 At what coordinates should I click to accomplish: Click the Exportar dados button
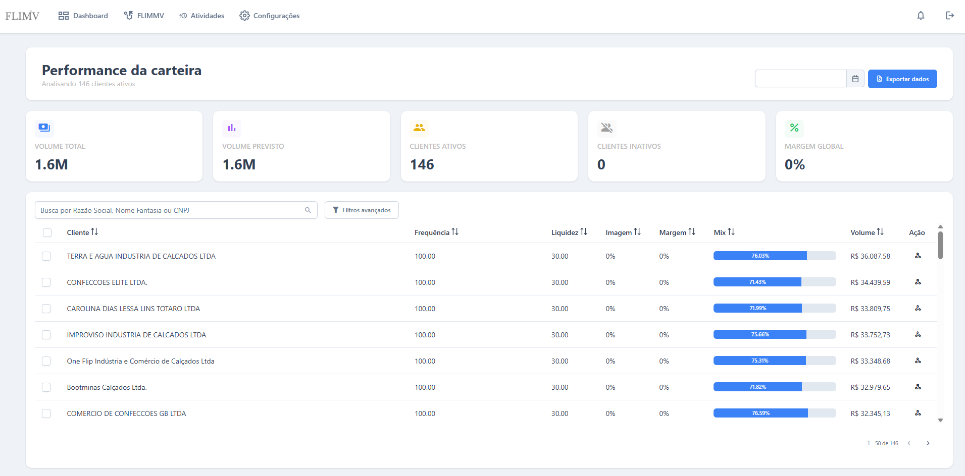(x=902, y=79)
